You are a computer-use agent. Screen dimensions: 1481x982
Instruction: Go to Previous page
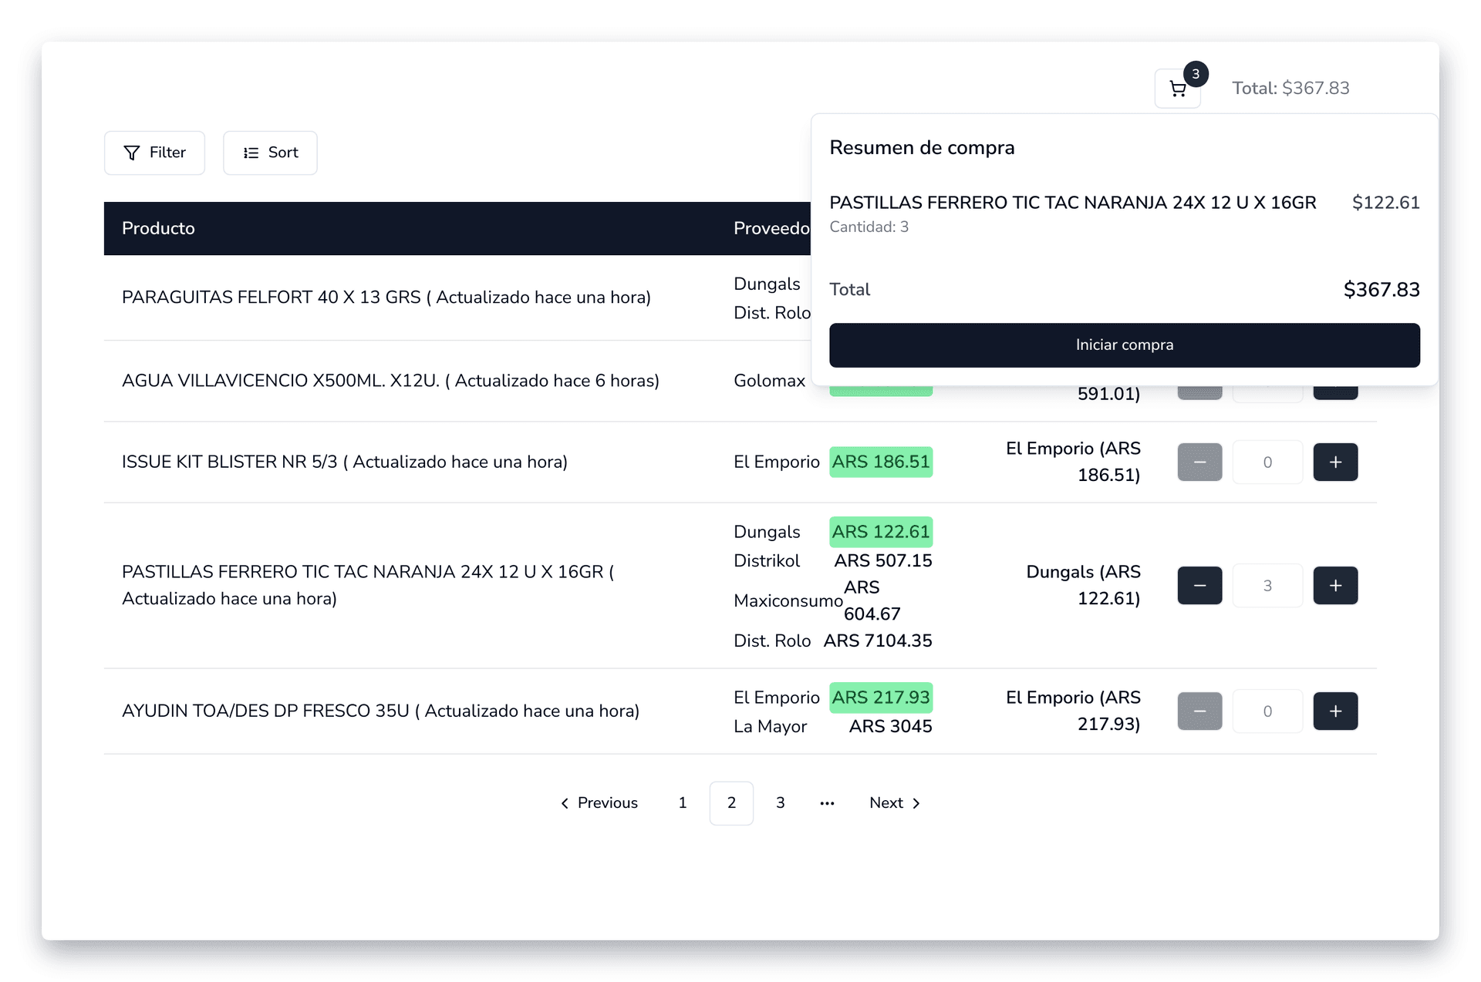click(599, 803)
